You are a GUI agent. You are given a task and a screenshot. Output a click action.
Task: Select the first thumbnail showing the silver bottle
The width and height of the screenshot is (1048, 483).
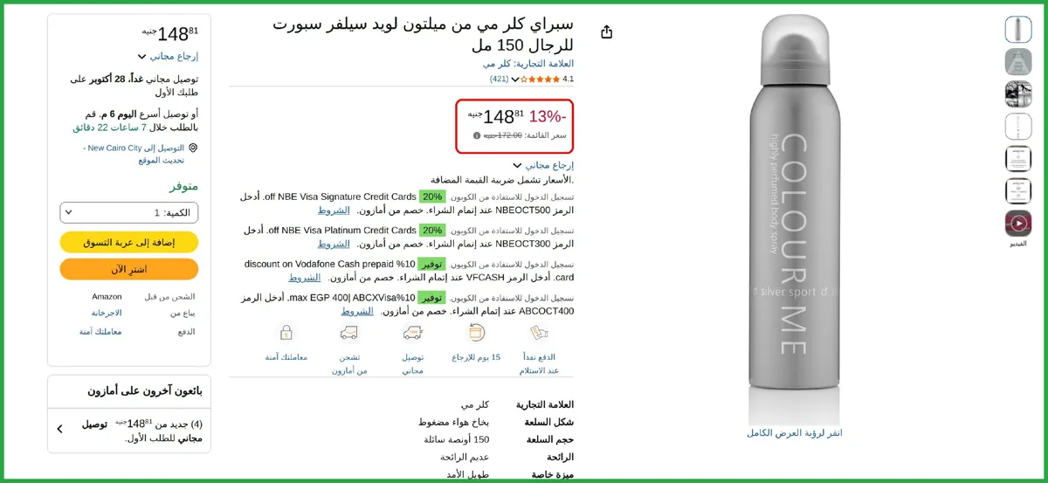click(x=1018, y=30)
